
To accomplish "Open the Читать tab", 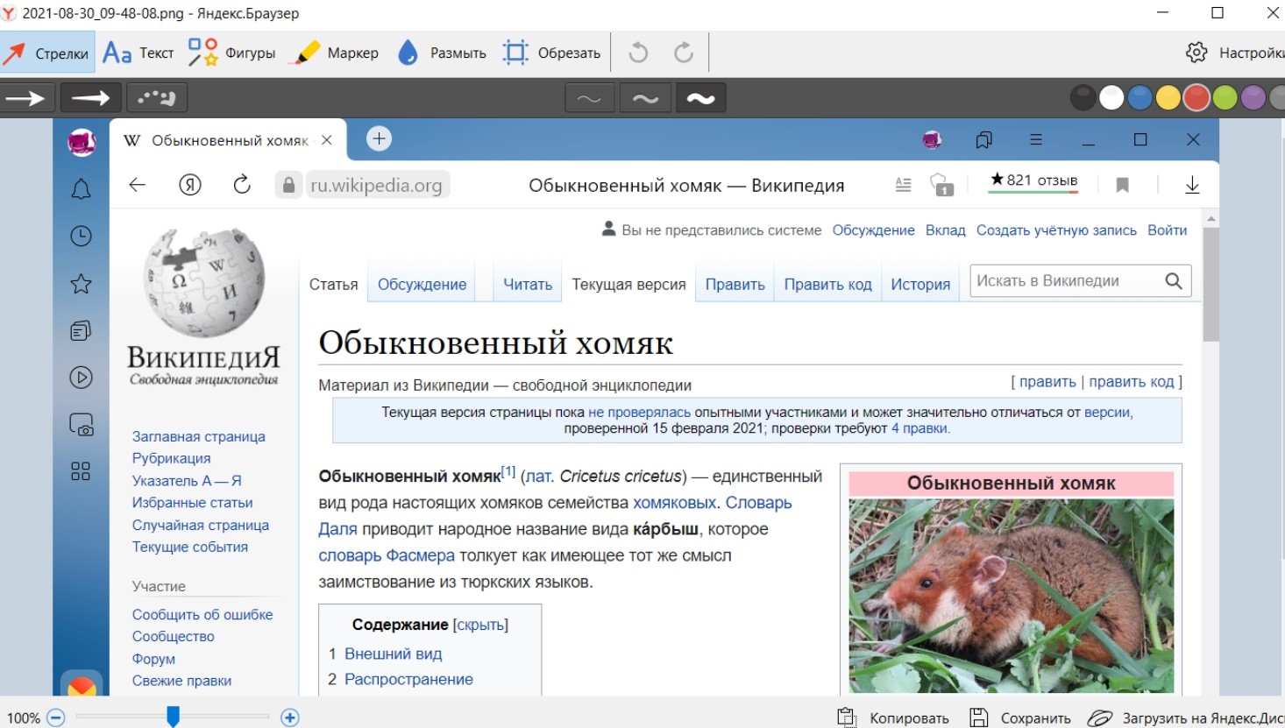I will tap(528, 285).
